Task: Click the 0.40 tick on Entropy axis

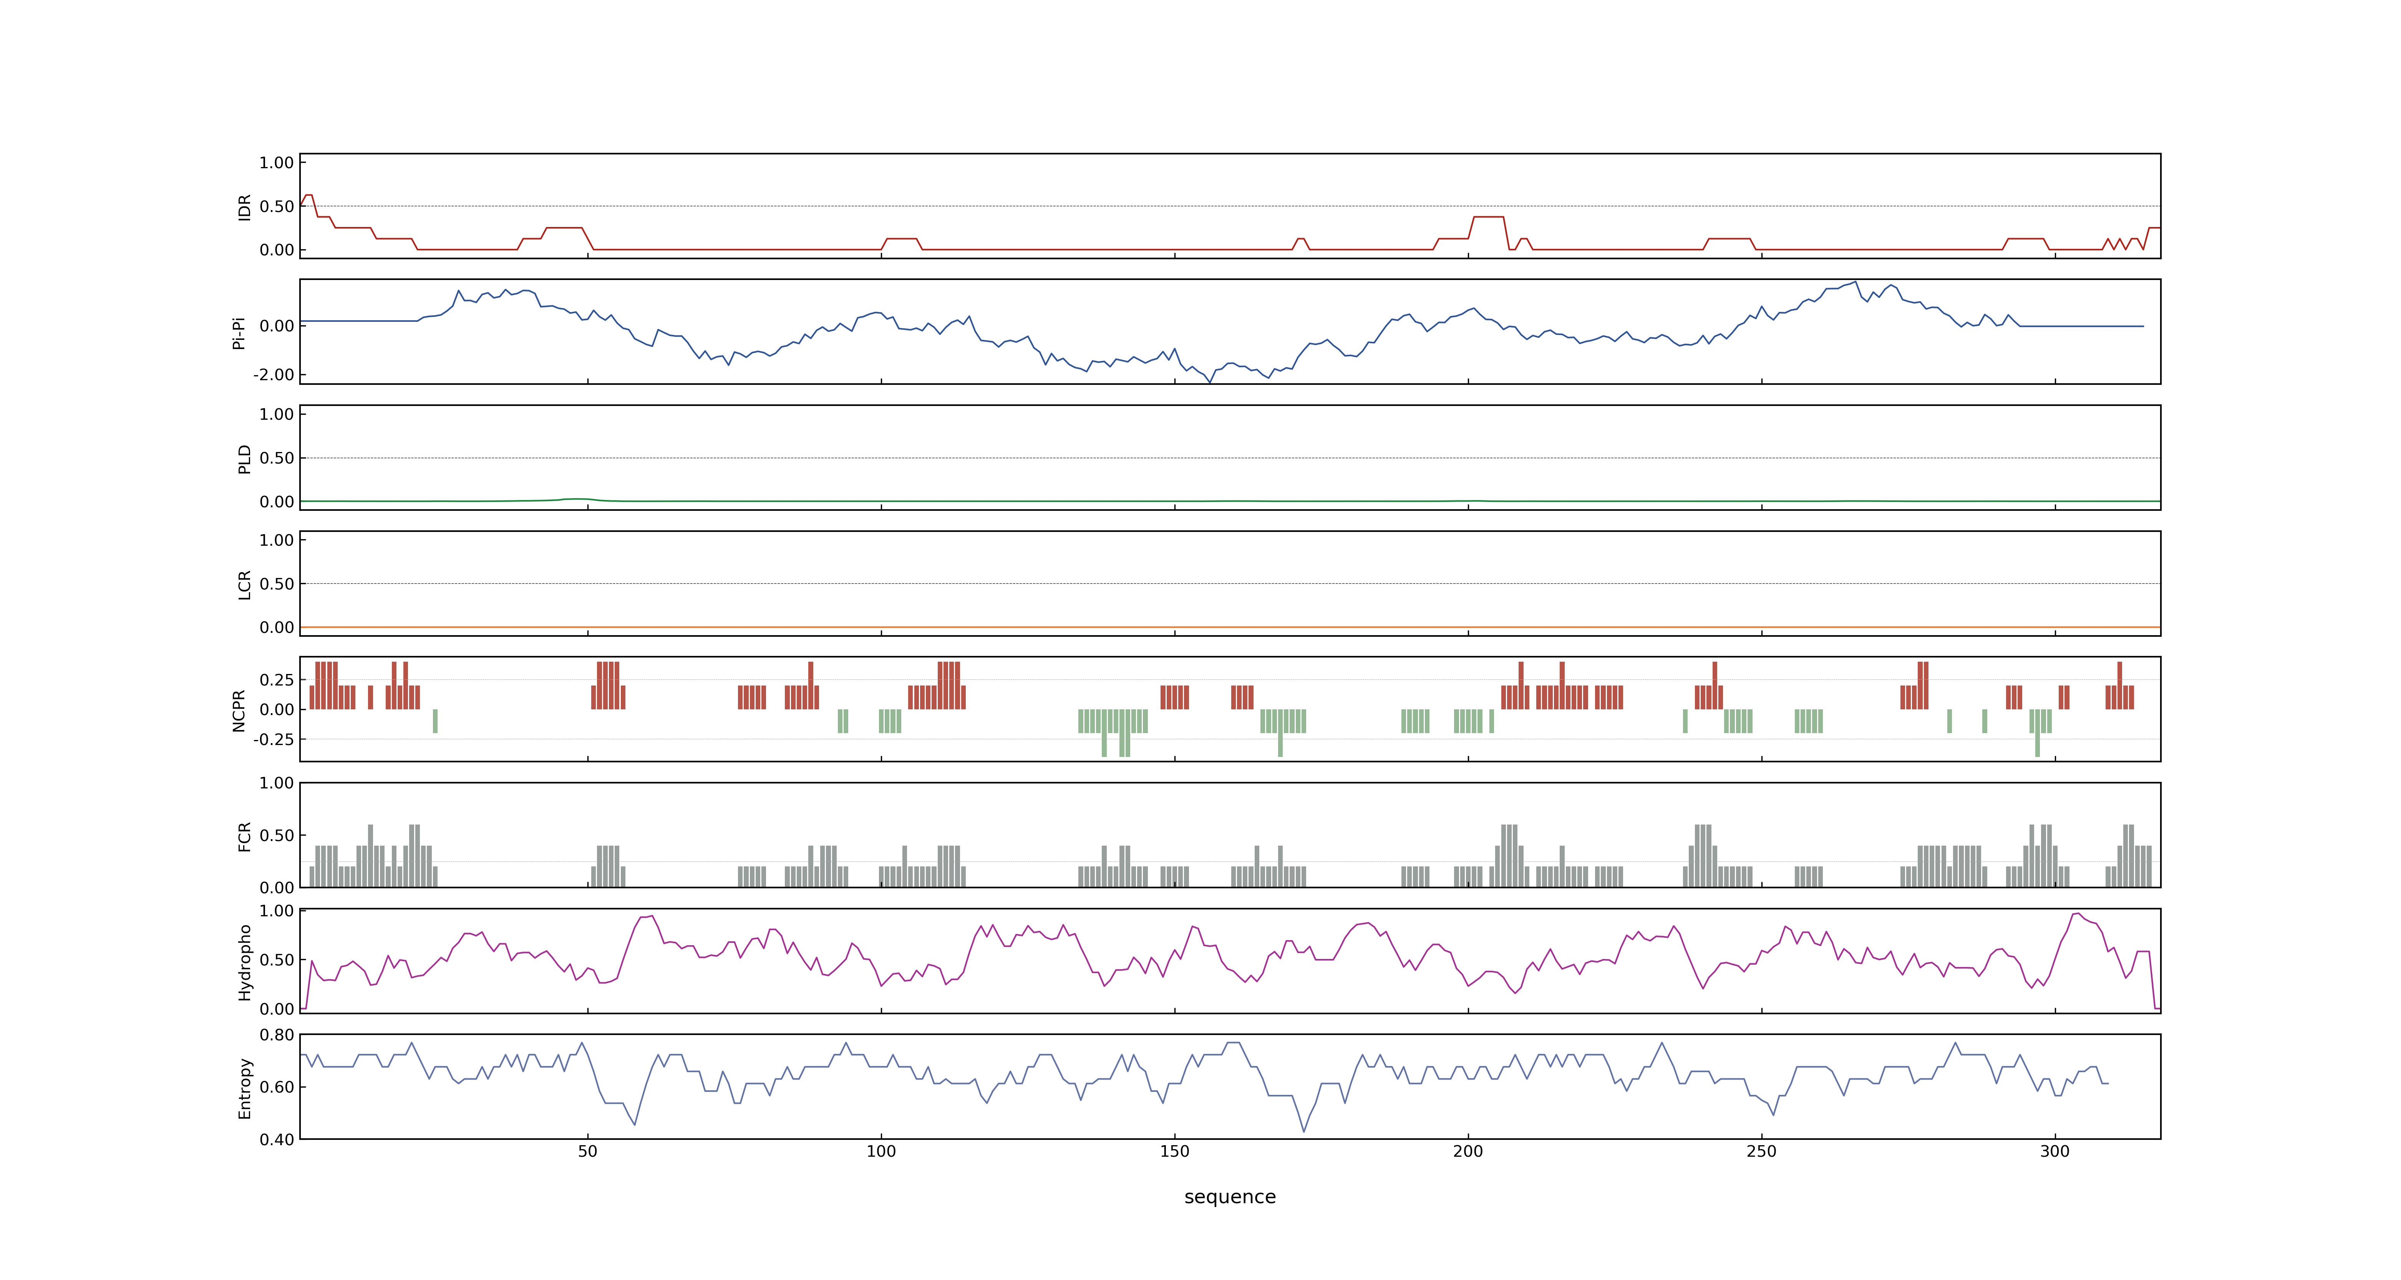Action: (277, 1139)
